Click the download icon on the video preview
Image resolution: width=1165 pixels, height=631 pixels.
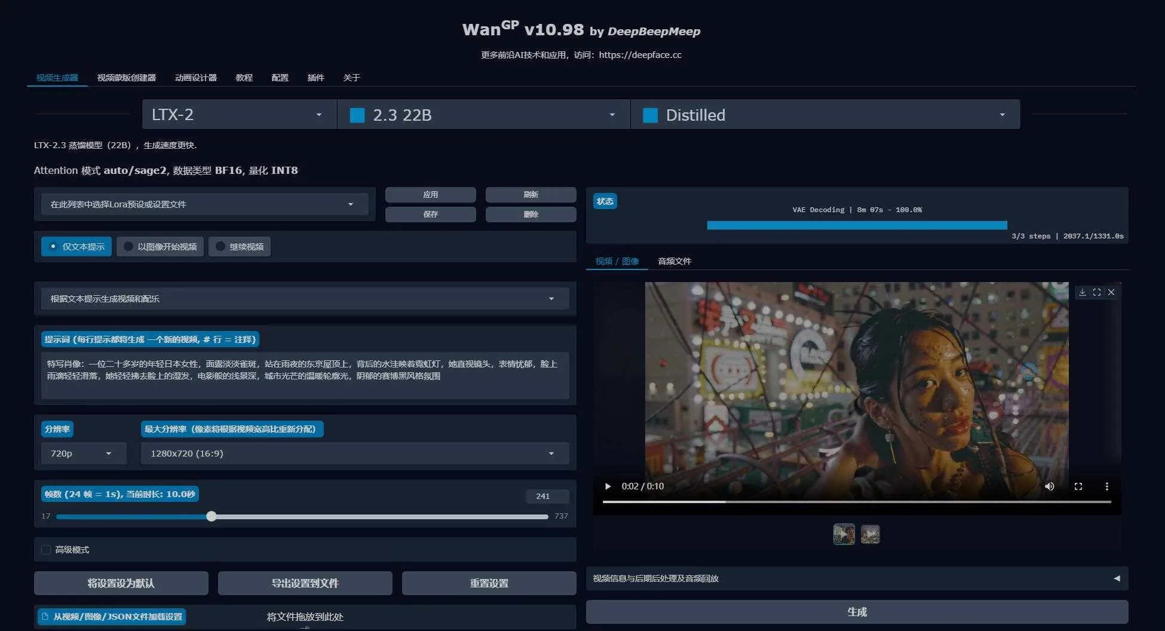click(x=1083, y=292)
